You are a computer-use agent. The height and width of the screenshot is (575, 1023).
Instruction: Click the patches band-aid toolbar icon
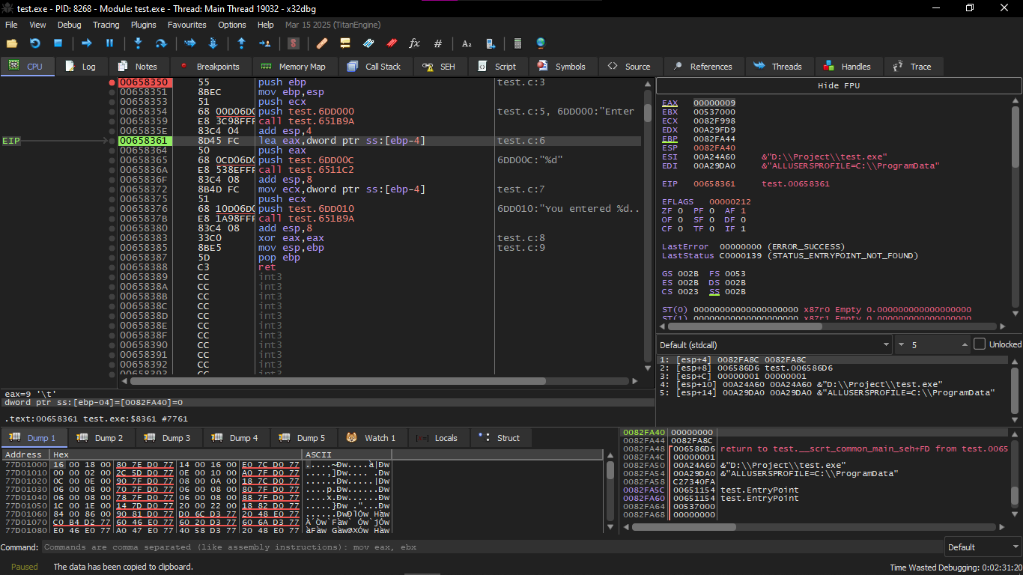[322, 43]
